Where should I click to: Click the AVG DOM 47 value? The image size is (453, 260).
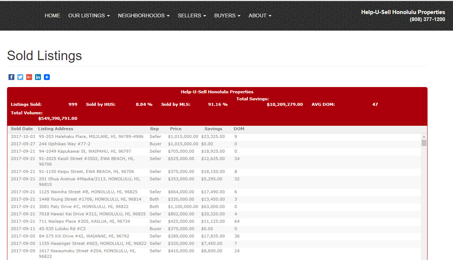[x=375, y=104]
